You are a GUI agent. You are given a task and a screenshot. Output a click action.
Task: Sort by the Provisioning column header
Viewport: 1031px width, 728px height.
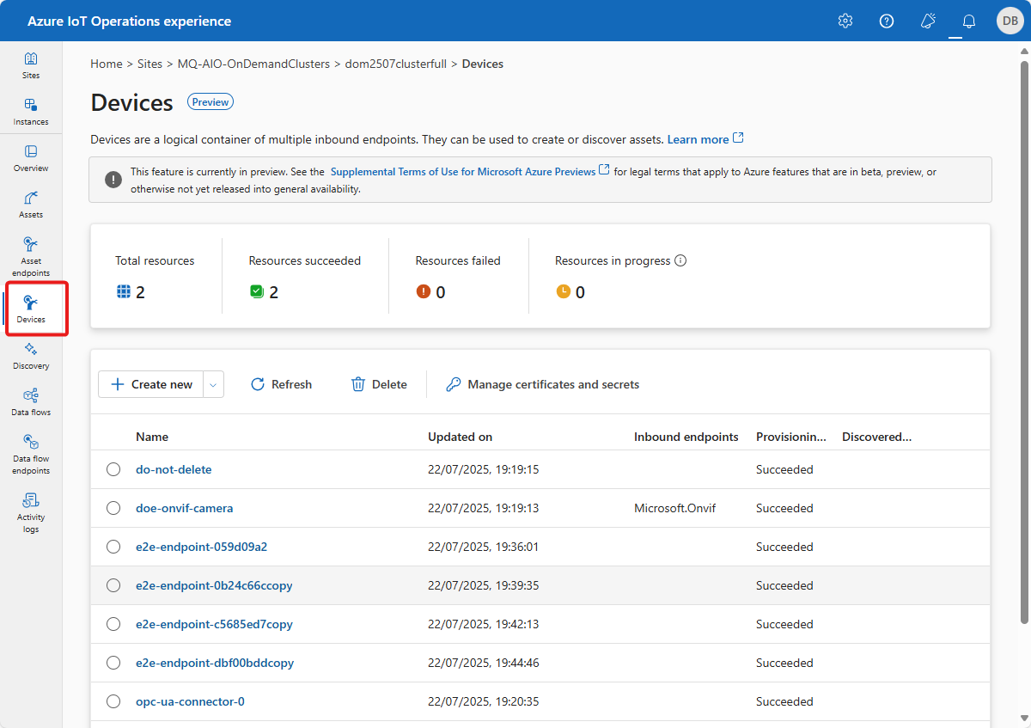click(x=791, y=437)
